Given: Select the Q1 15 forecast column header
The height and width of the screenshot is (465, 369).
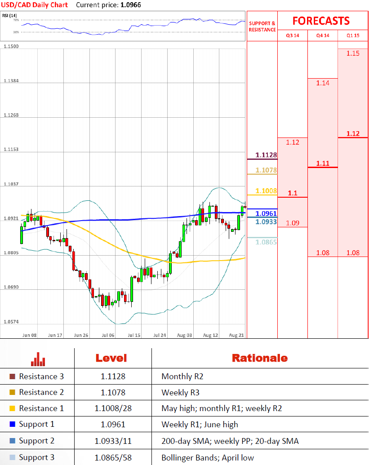Looking at the screenshot, I should click(x=353, y=35).
